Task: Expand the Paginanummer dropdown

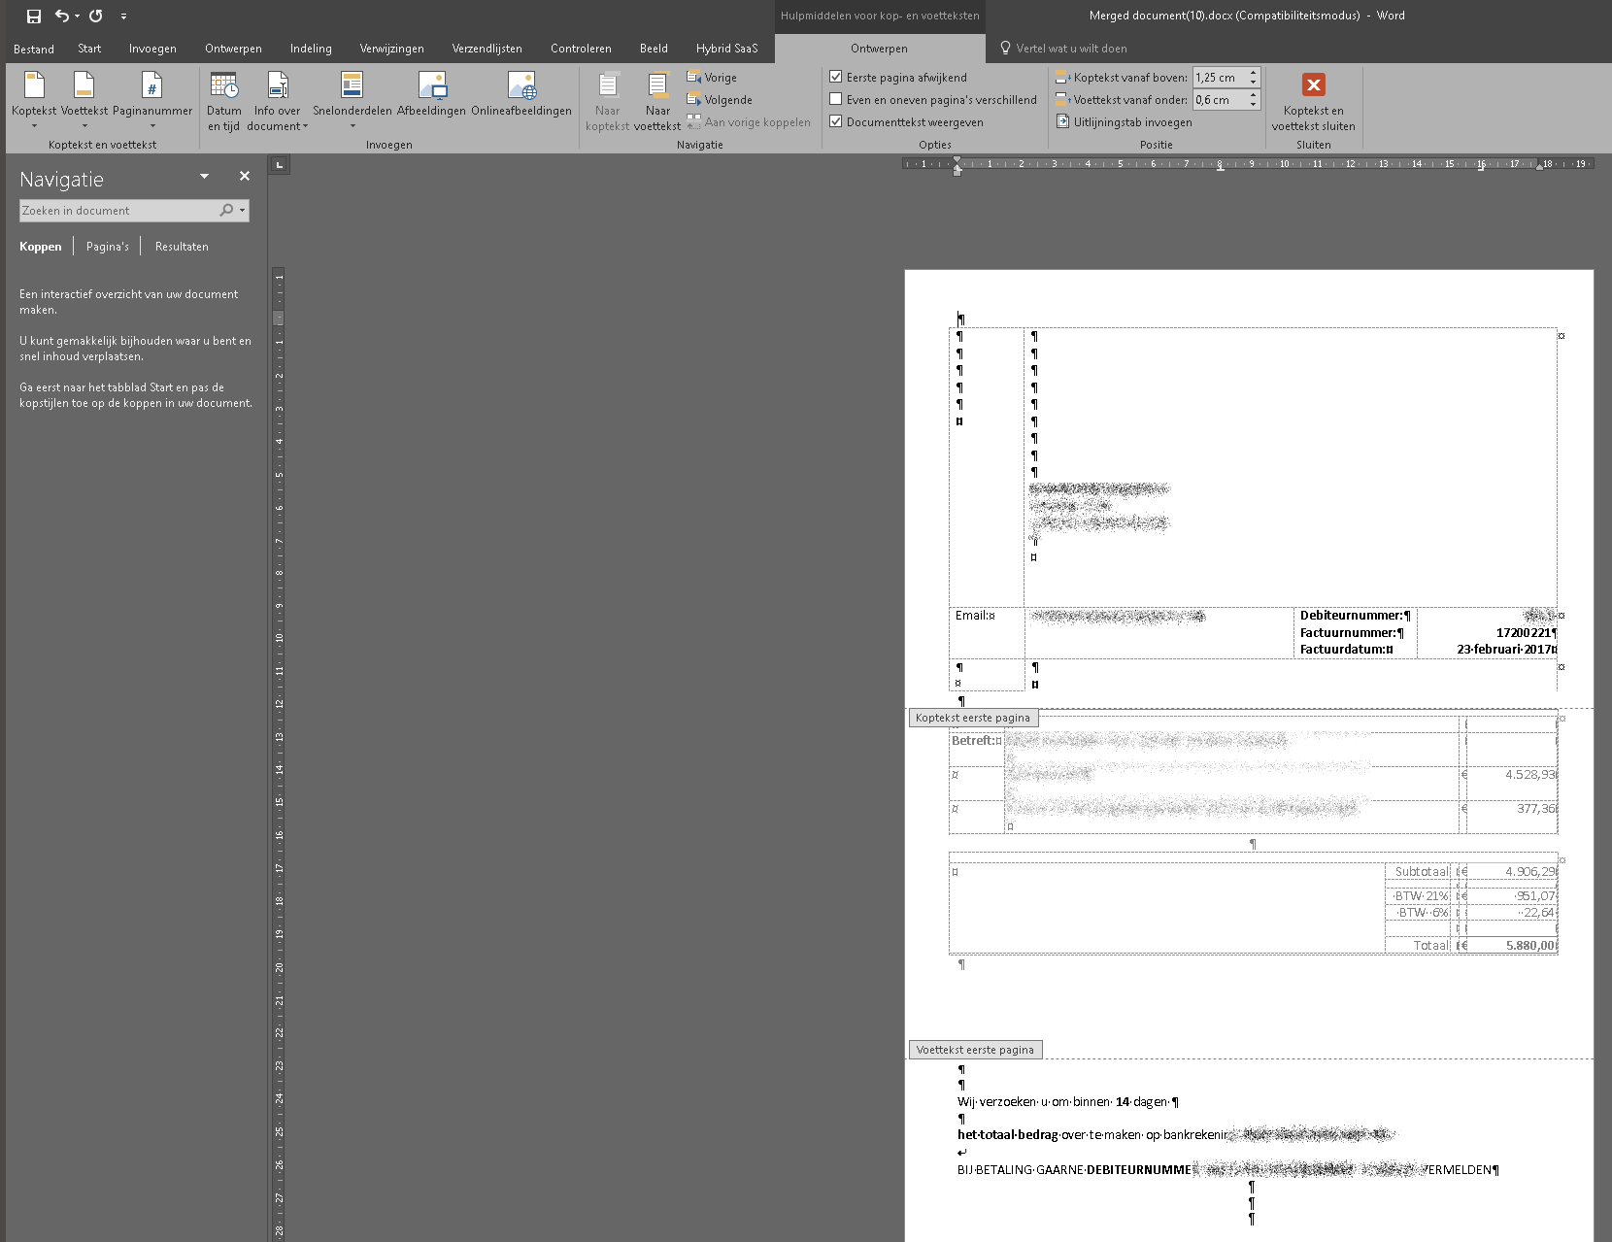Action: pyautogui.click(x=152, y=126)
